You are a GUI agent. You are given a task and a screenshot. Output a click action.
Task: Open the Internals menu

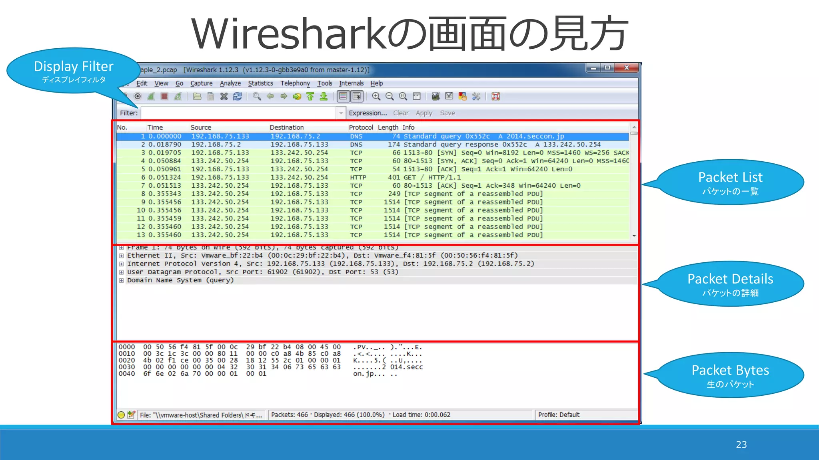click(x=352, y=83)
